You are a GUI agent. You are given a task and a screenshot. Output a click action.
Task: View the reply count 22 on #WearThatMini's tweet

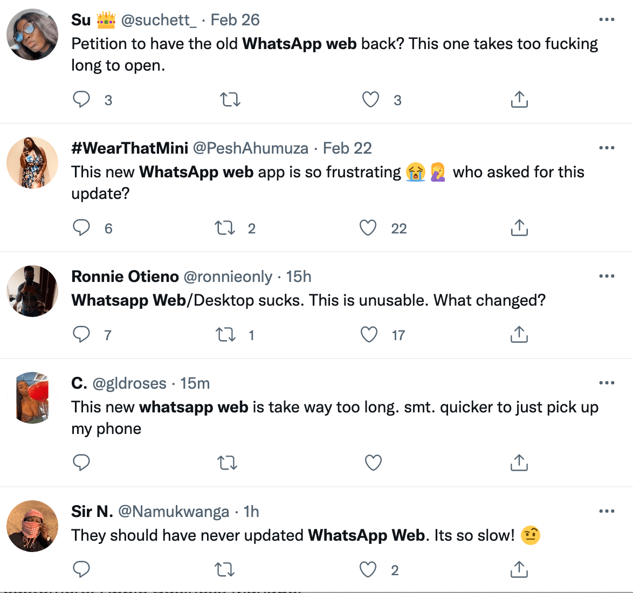point(399,228)
